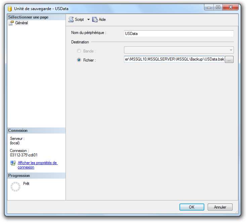Click the Script toolbar icon
Image resolution: width=247 pixels, height=224 pixels.
pos(71,20)
